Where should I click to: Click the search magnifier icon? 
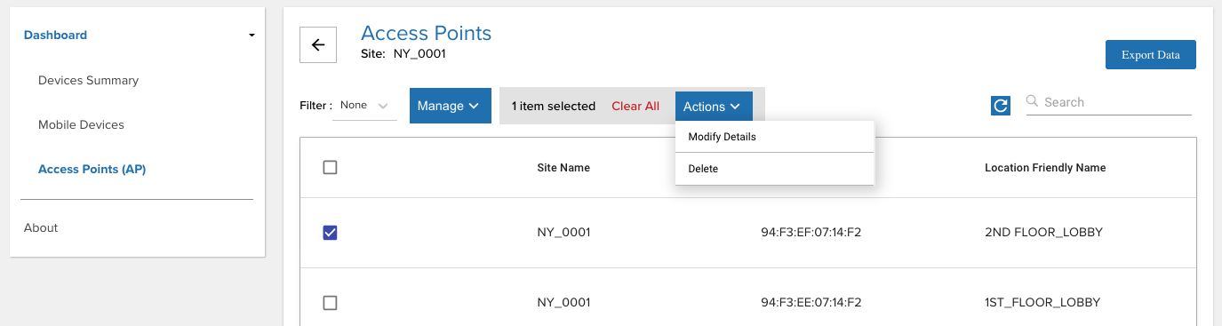pos(1033,101)
